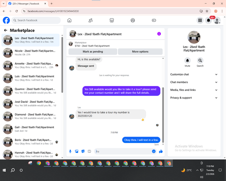Send a thumbs-up like
The image size is (226, 181).
coord(161,151)
